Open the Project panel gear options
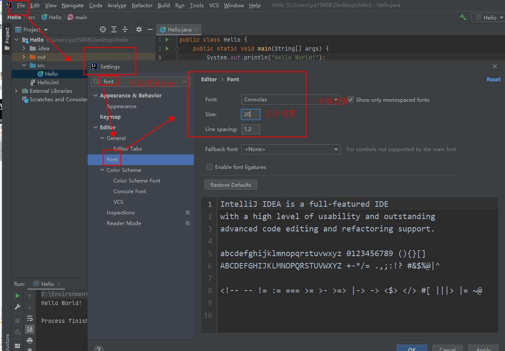This screenshot has width=505, height=351. [139, 29]
